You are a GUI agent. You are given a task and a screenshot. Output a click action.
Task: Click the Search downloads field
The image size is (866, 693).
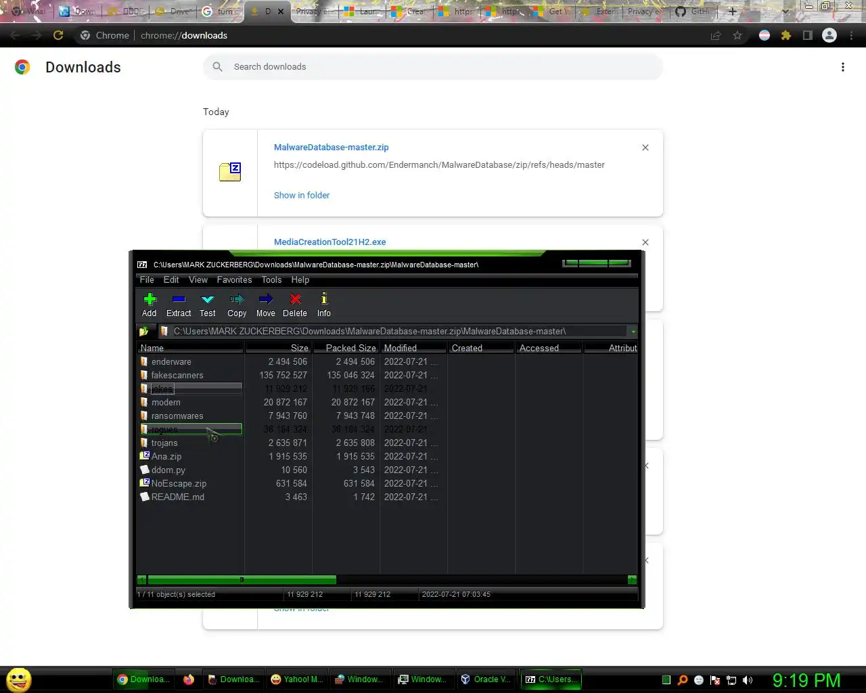433,66
